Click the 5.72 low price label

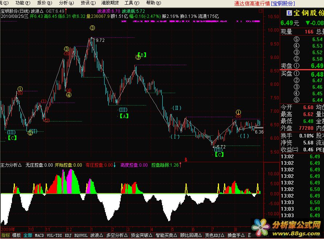pos(221,147)
